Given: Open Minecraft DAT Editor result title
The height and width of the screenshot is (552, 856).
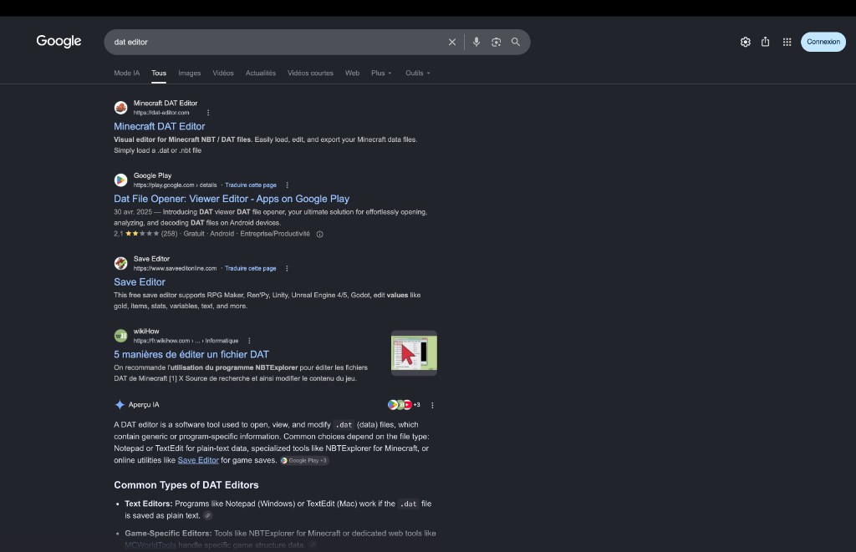Looking at the screenshot, I should [x=160, y=127].
